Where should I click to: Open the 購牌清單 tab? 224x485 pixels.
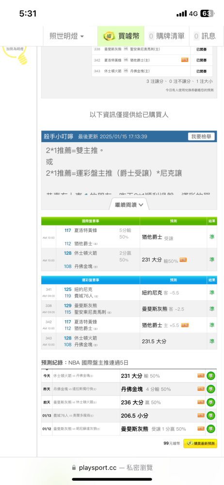166,36
